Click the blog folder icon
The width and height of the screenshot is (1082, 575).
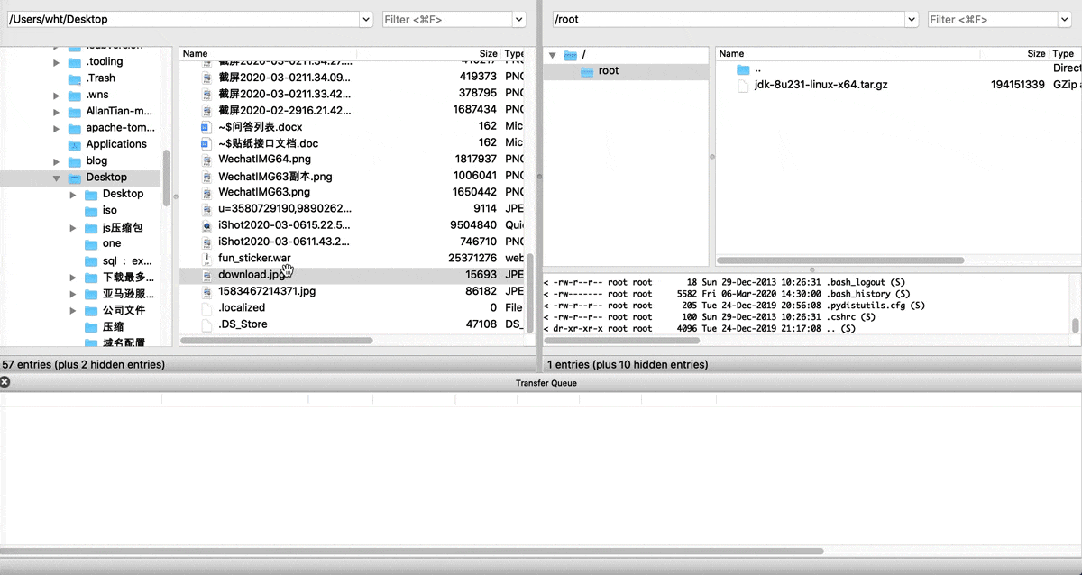coord(75,160)
